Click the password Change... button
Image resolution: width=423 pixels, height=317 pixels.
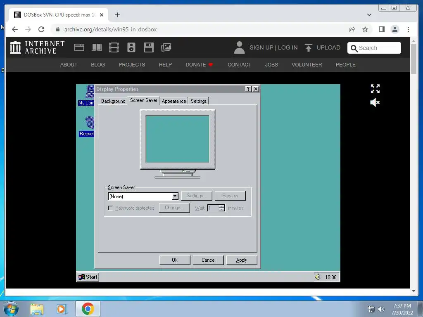click(174, 208)
